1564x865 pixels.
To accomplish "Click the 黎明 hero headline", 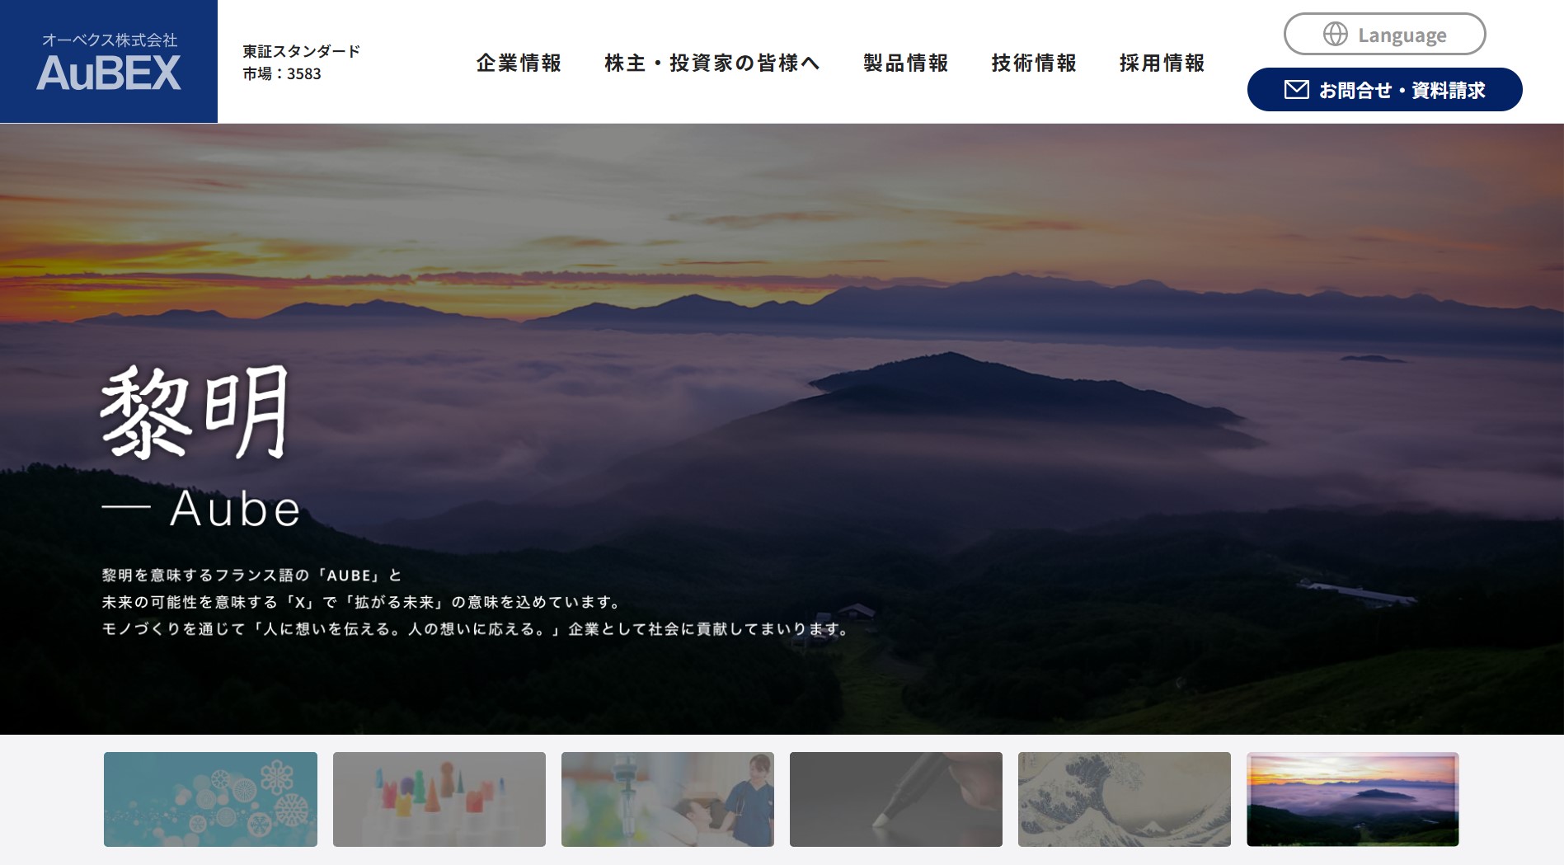I will [x=195, y=412].
